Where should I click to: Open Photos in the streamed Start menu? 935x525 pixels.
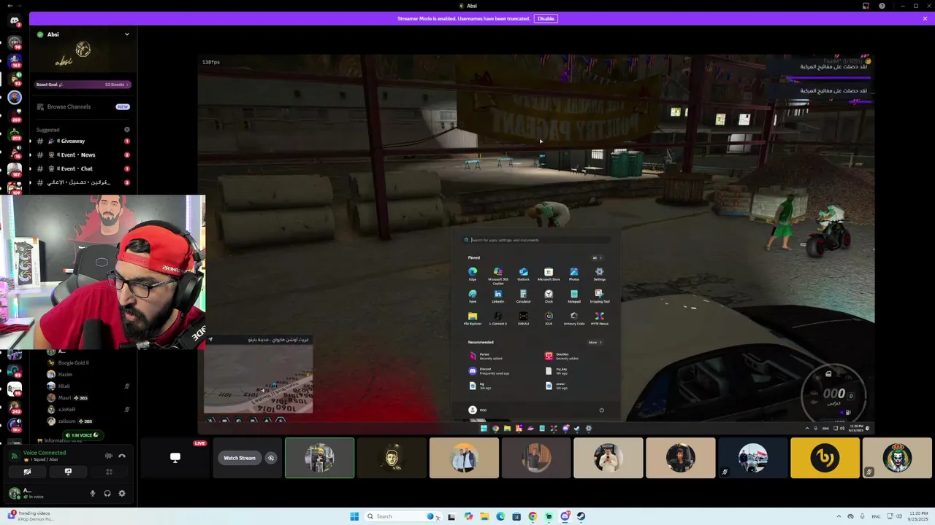pos(574,273)
